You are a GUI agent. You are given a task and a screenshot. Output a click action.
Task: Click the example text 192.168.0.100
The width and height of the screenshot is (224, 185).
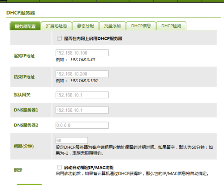(84, 81)
